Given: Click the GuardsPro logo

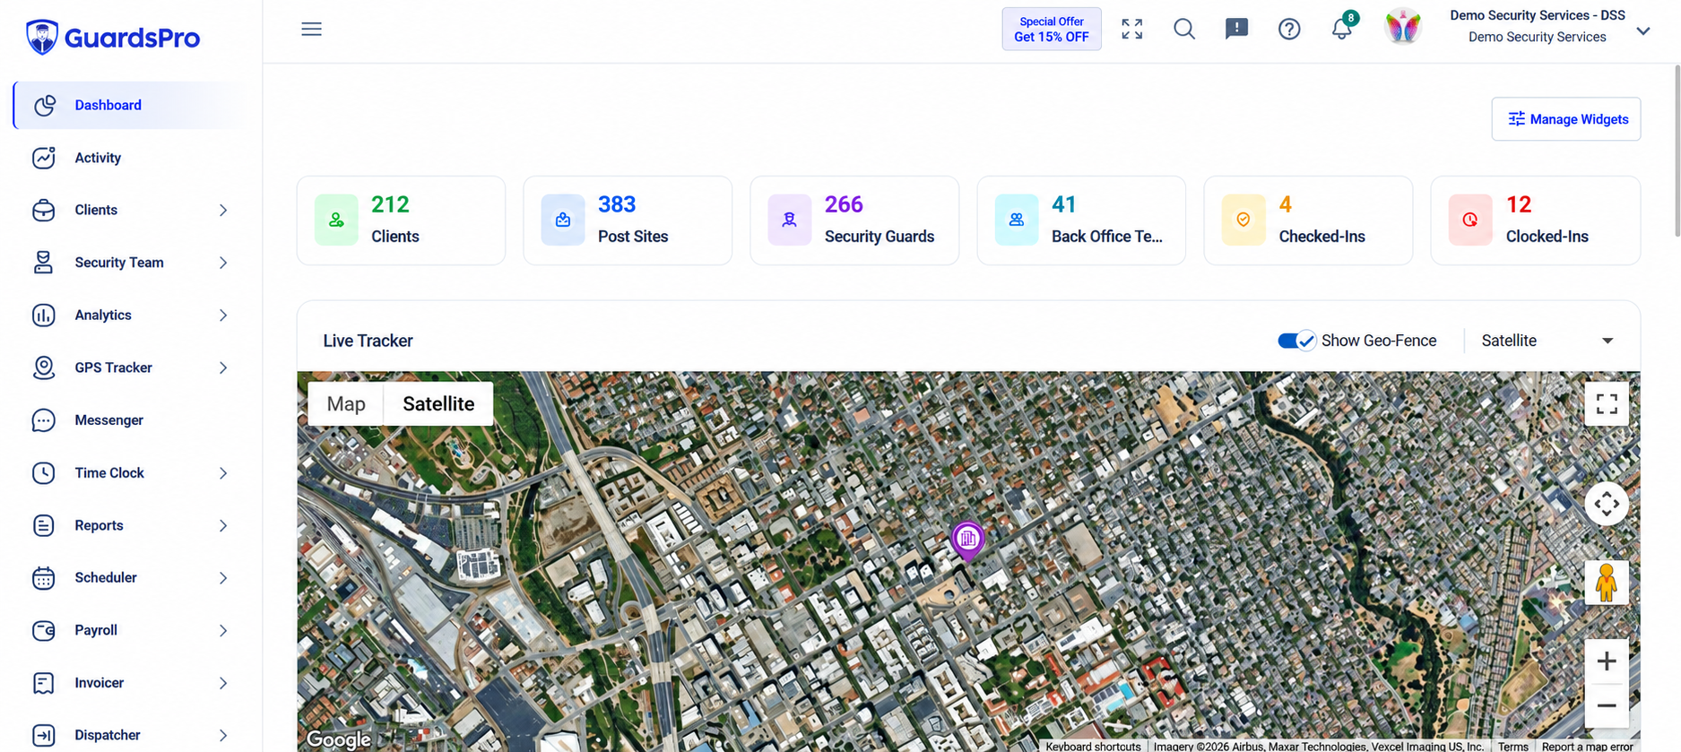Looking at the screenshot, I should pyautogui.click(x=113, y=38).
